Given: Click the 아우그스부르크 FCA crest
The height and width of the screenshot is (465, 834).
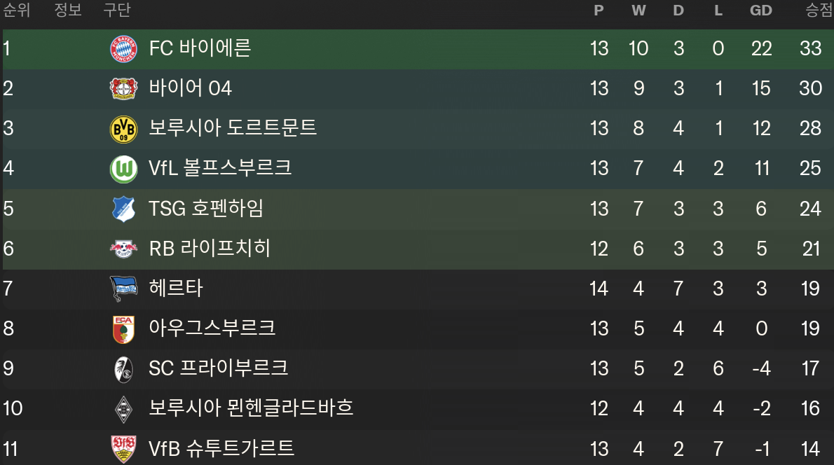Looking at the screenshot, I should tap(123, 328).
